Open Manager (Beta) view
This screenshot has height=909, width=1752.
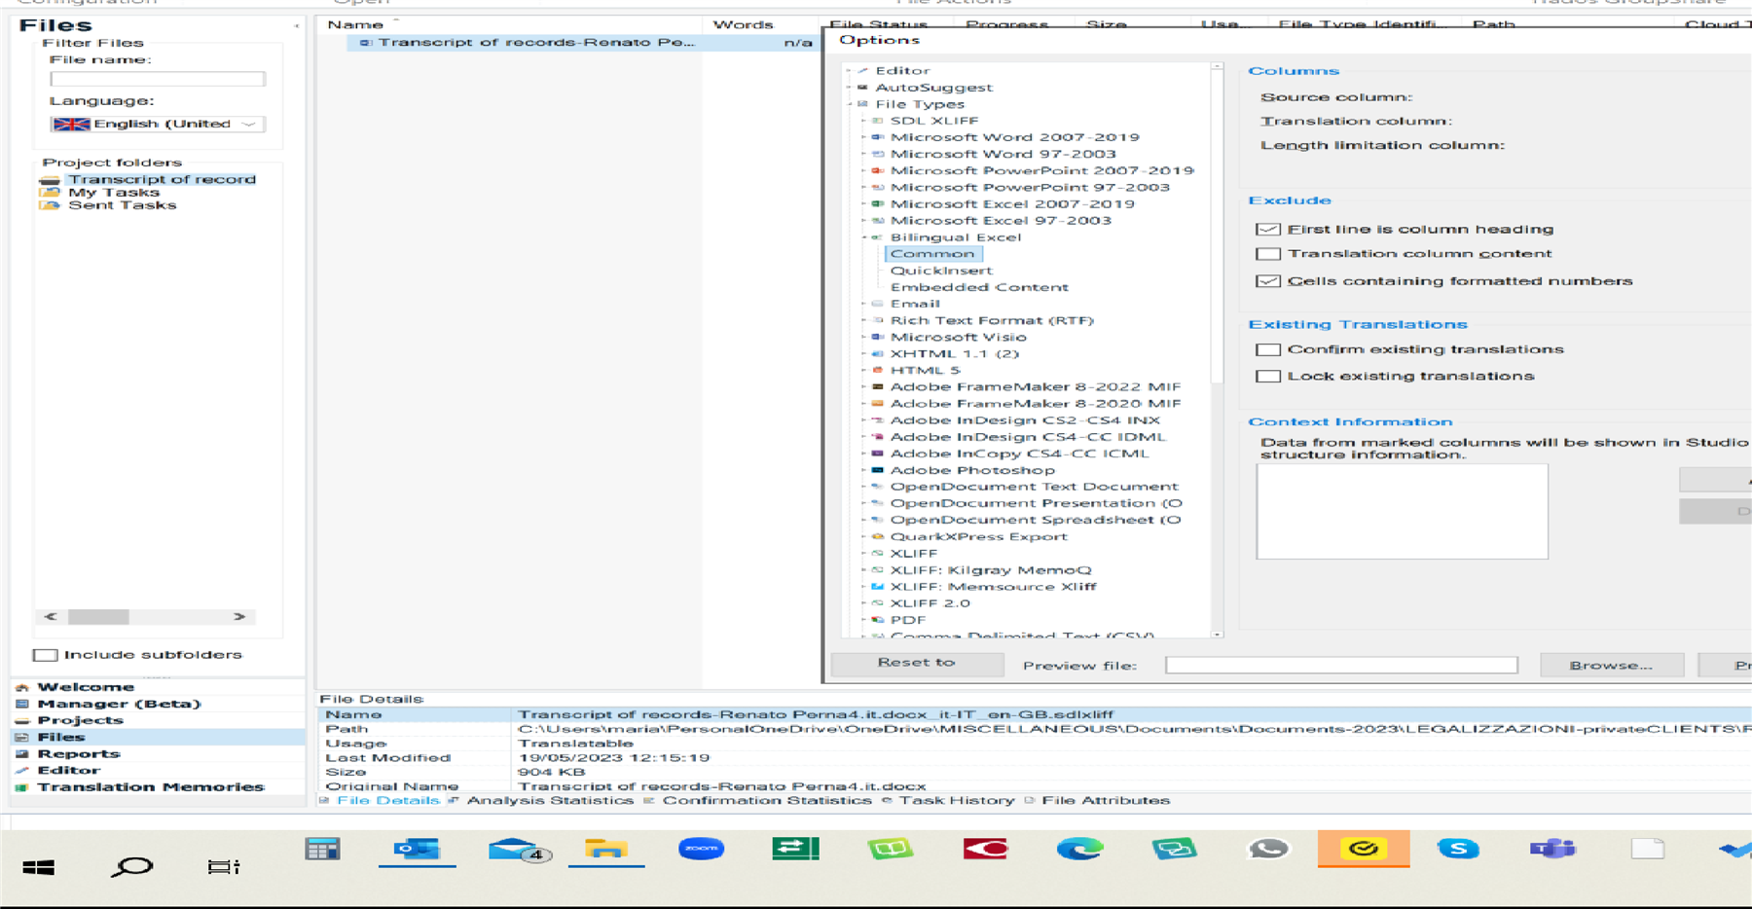118,704
